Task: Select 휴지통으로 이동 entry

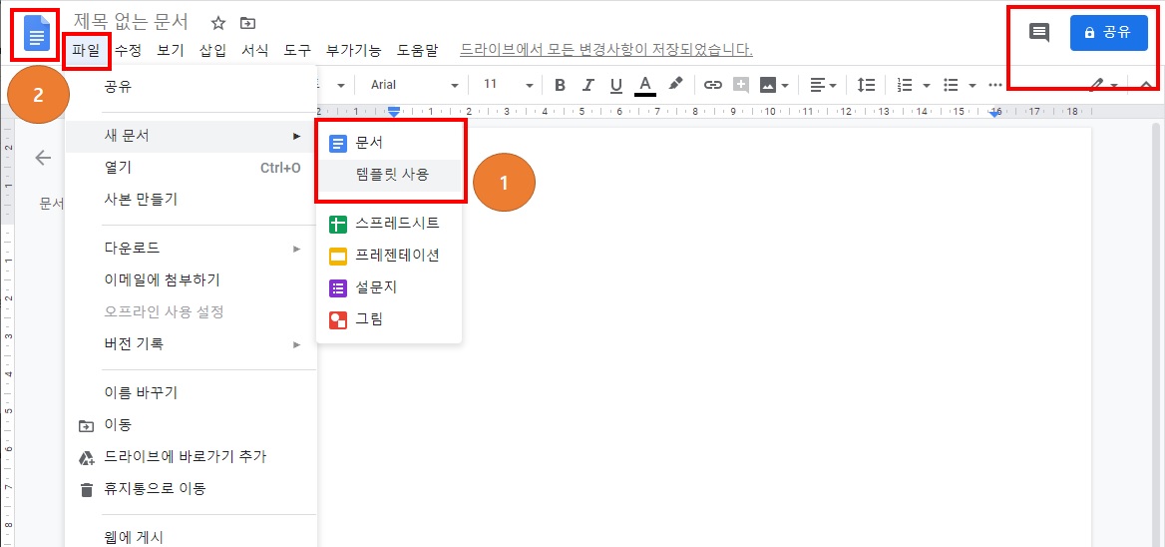Action: (x=191, y=489)
